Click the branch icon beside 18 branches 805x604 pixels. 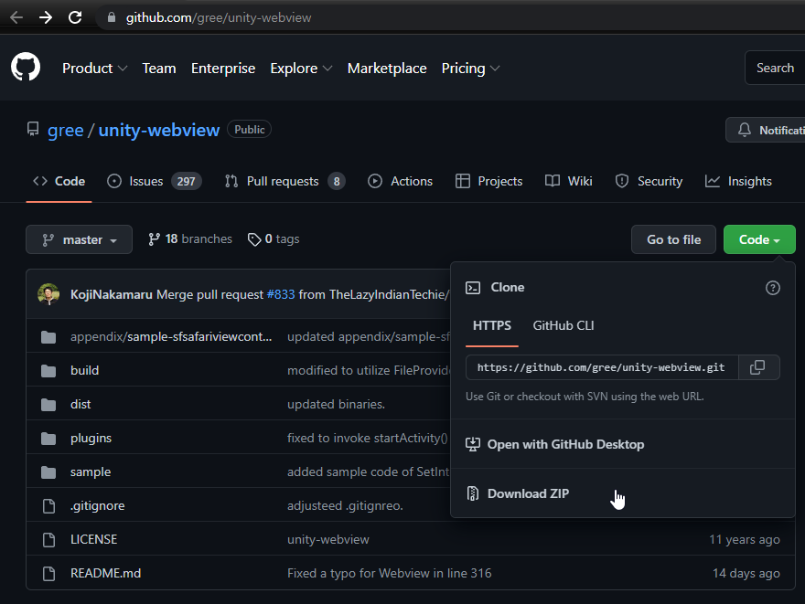[x=154, y=239]
